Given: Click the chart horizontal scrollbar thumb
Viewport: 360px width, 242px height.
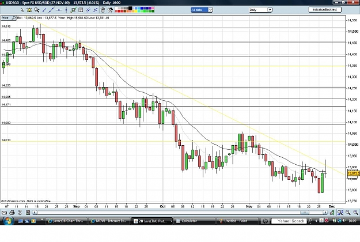Looking at the screenshot, I should tap(305, 213).
